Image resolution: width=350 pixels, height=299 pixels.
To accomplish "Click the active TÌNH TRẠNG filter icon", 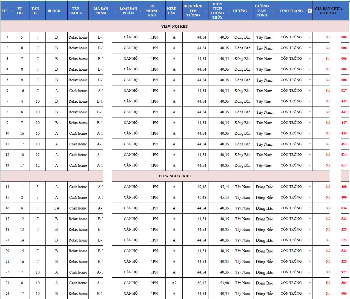I will (309, 11).
